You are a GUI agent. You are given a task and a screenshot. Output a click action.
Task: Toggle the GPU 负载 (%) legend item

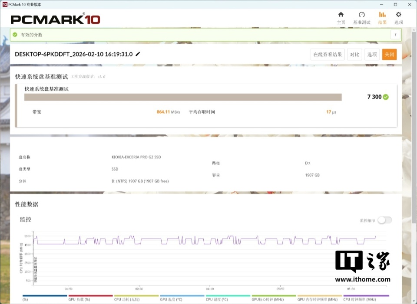pyautogui.click(x=90, y=297)
